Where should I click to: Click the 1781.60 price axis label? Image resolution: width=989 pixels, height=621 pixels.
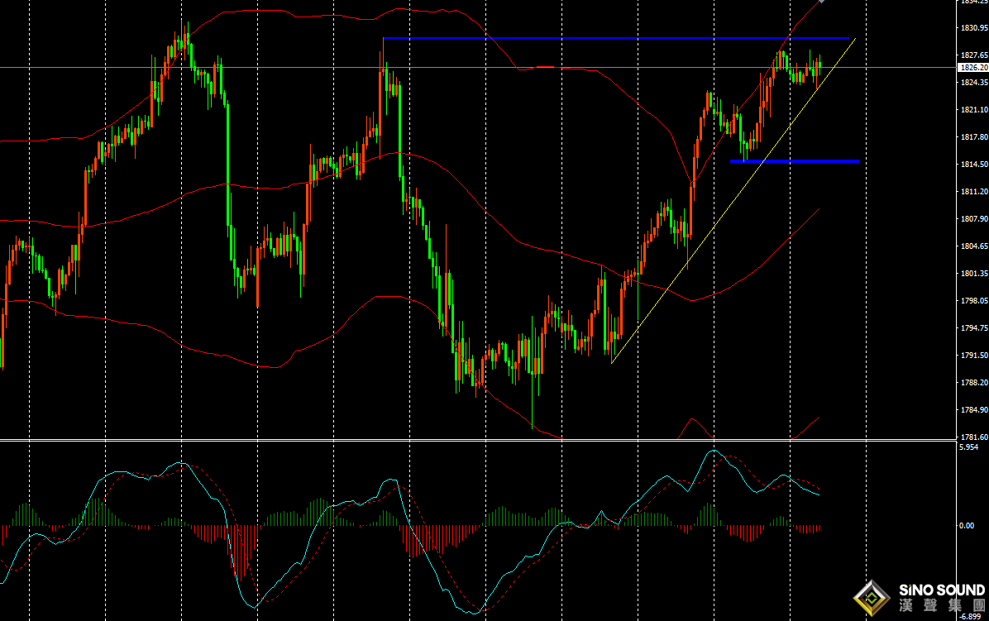[974, 437]
